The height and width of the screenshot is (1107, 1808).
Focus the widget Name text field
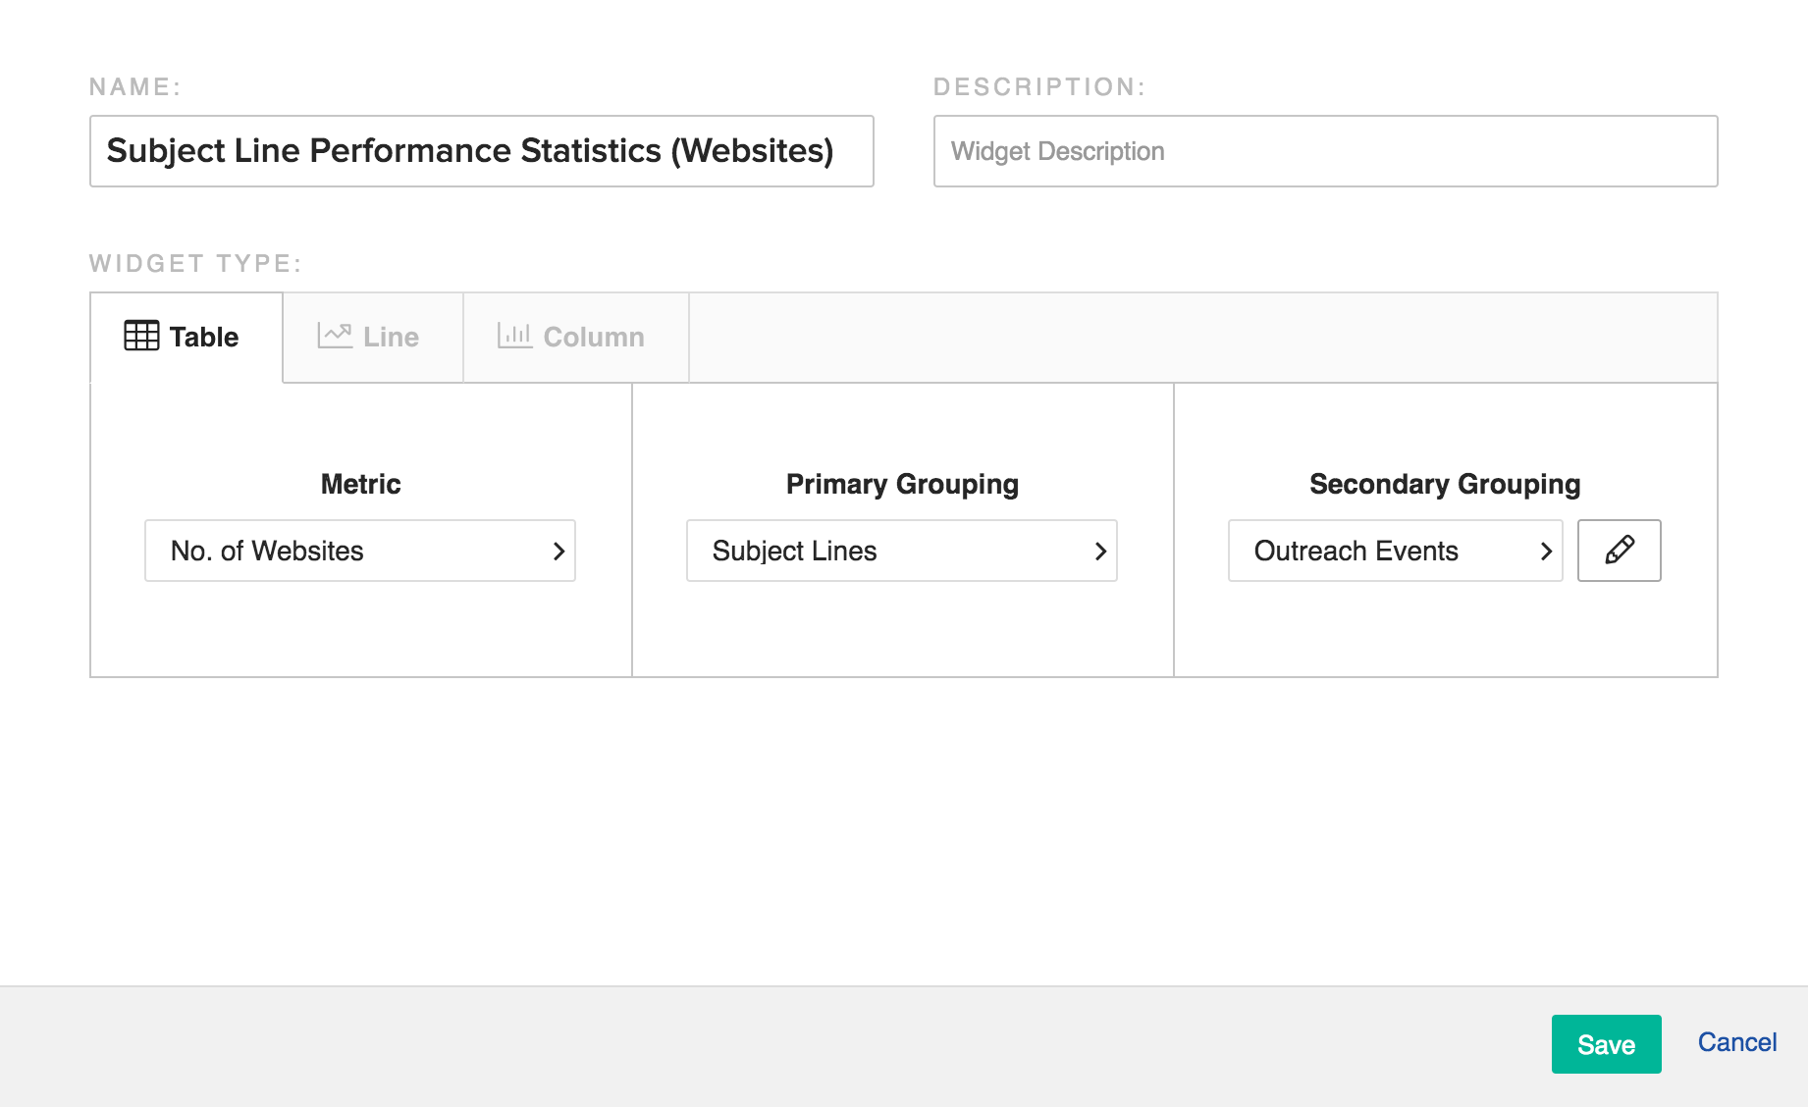point(481,151)
